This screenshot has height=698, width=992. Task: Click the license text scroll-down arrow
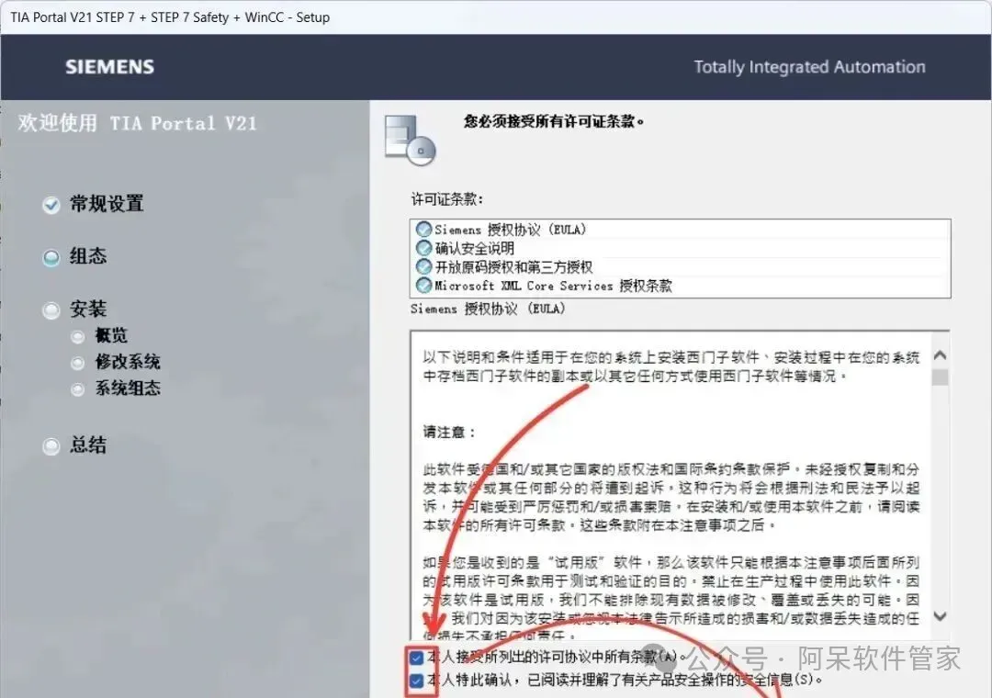[941, 615]
